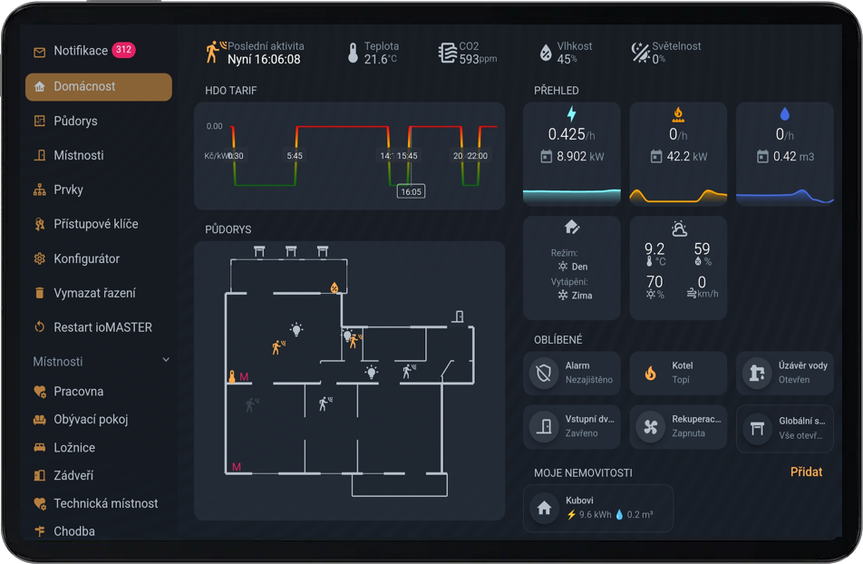863x564 pixels.
Task: Click the Úzávěr vody valve icon
Action: click(756, 373)
